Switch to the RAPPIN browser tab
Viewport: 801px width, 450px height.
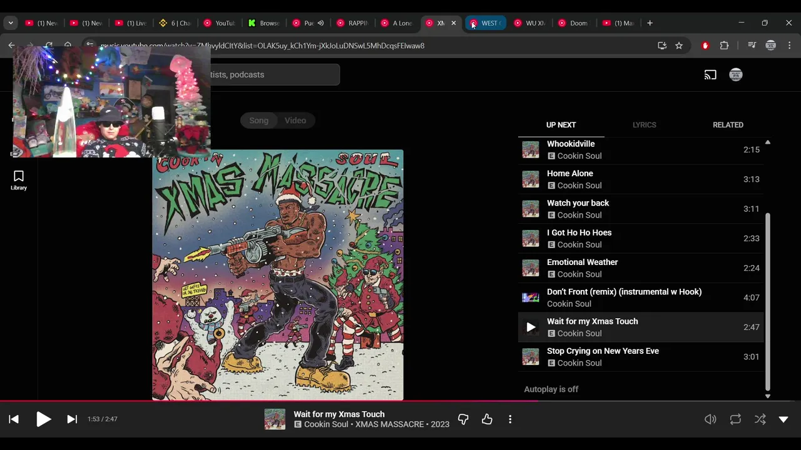point(352,23)
